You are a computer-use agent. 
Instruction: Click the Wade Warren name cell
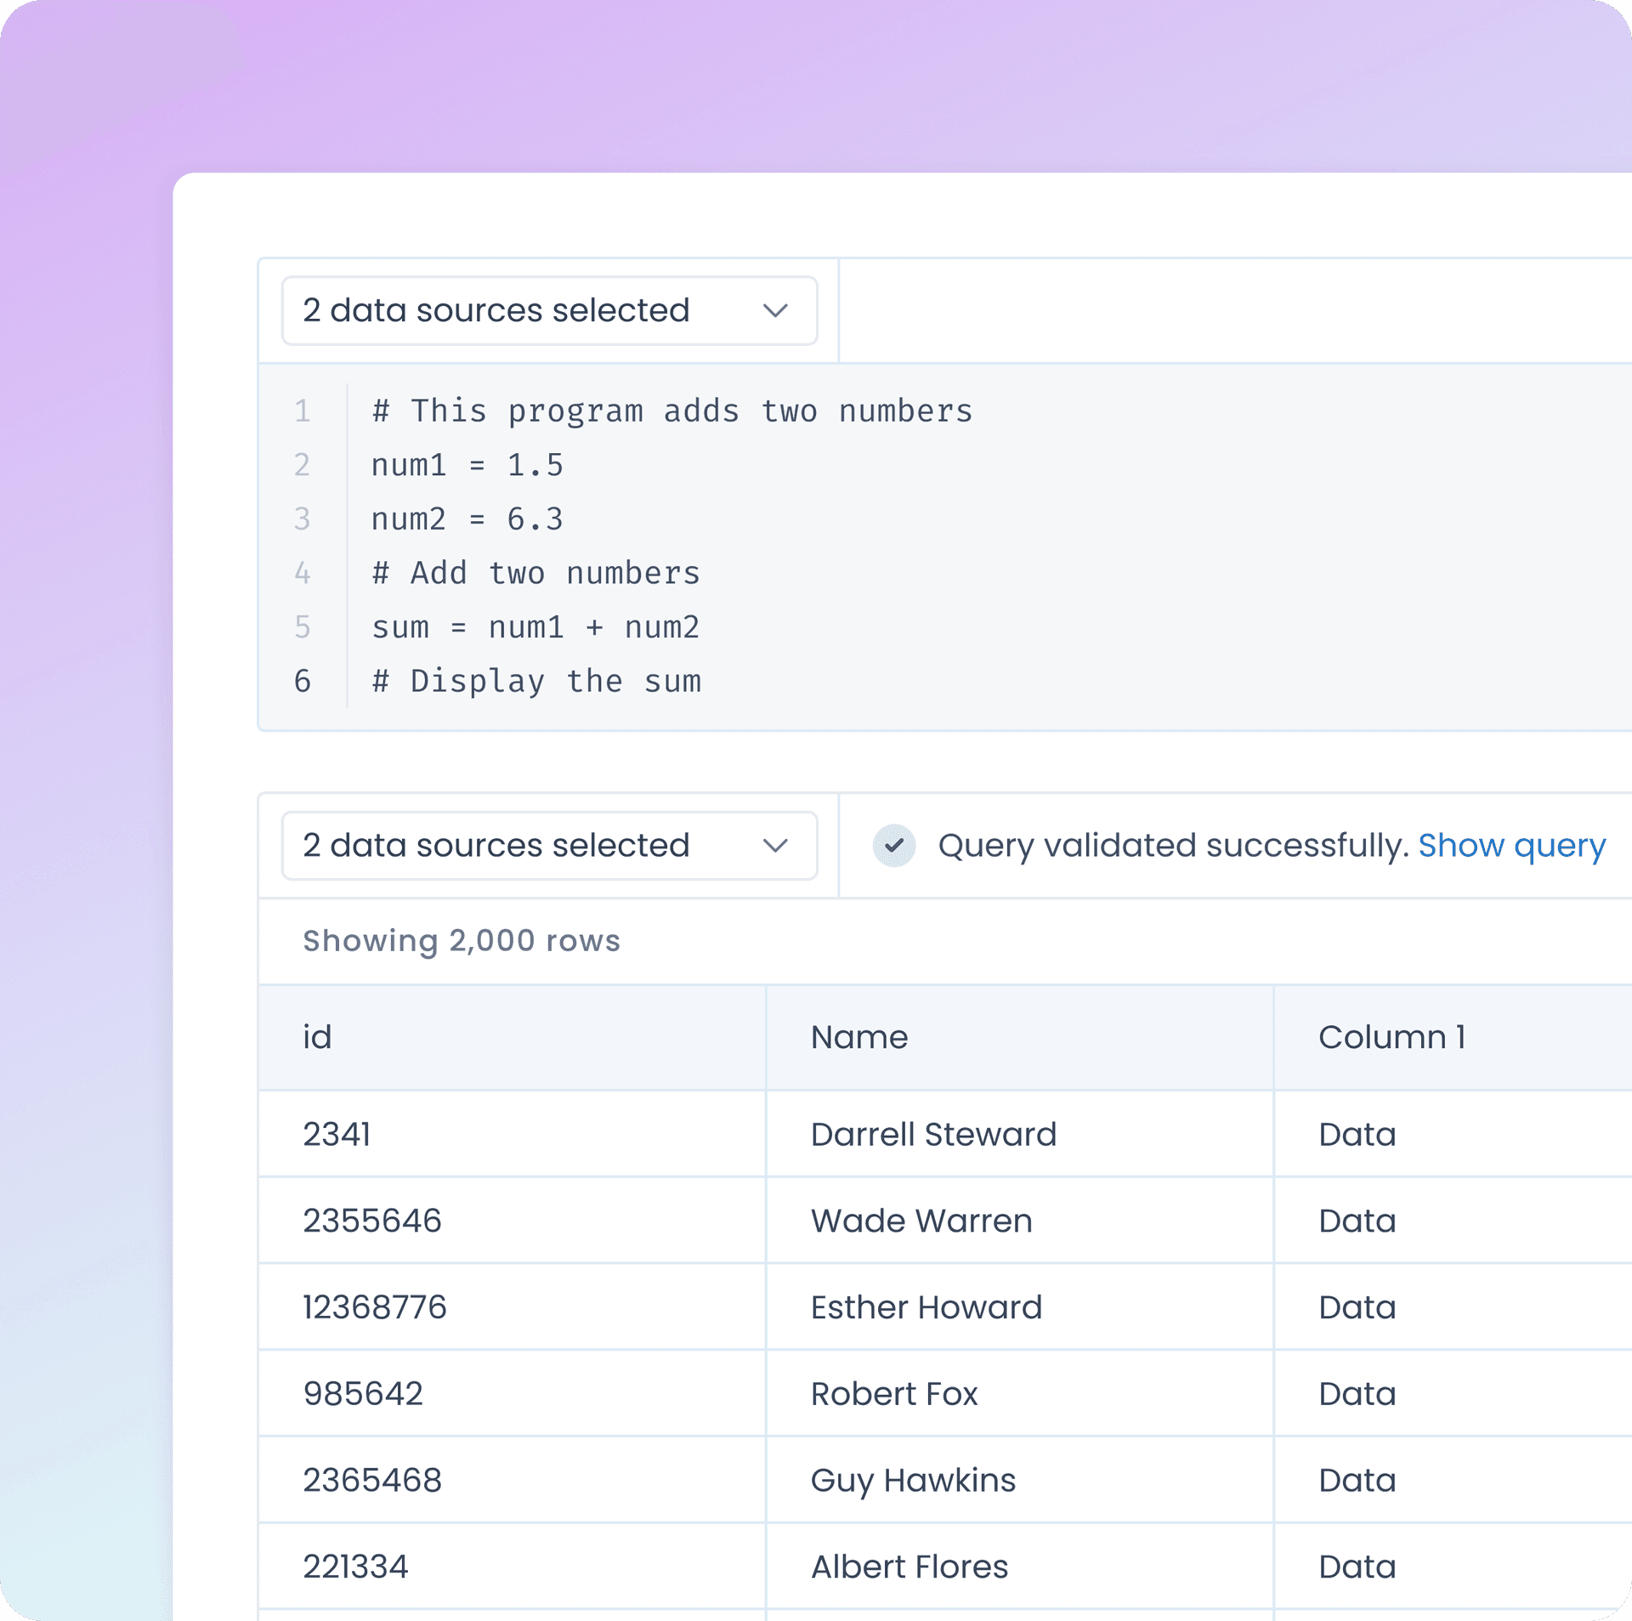point(921,1221)
